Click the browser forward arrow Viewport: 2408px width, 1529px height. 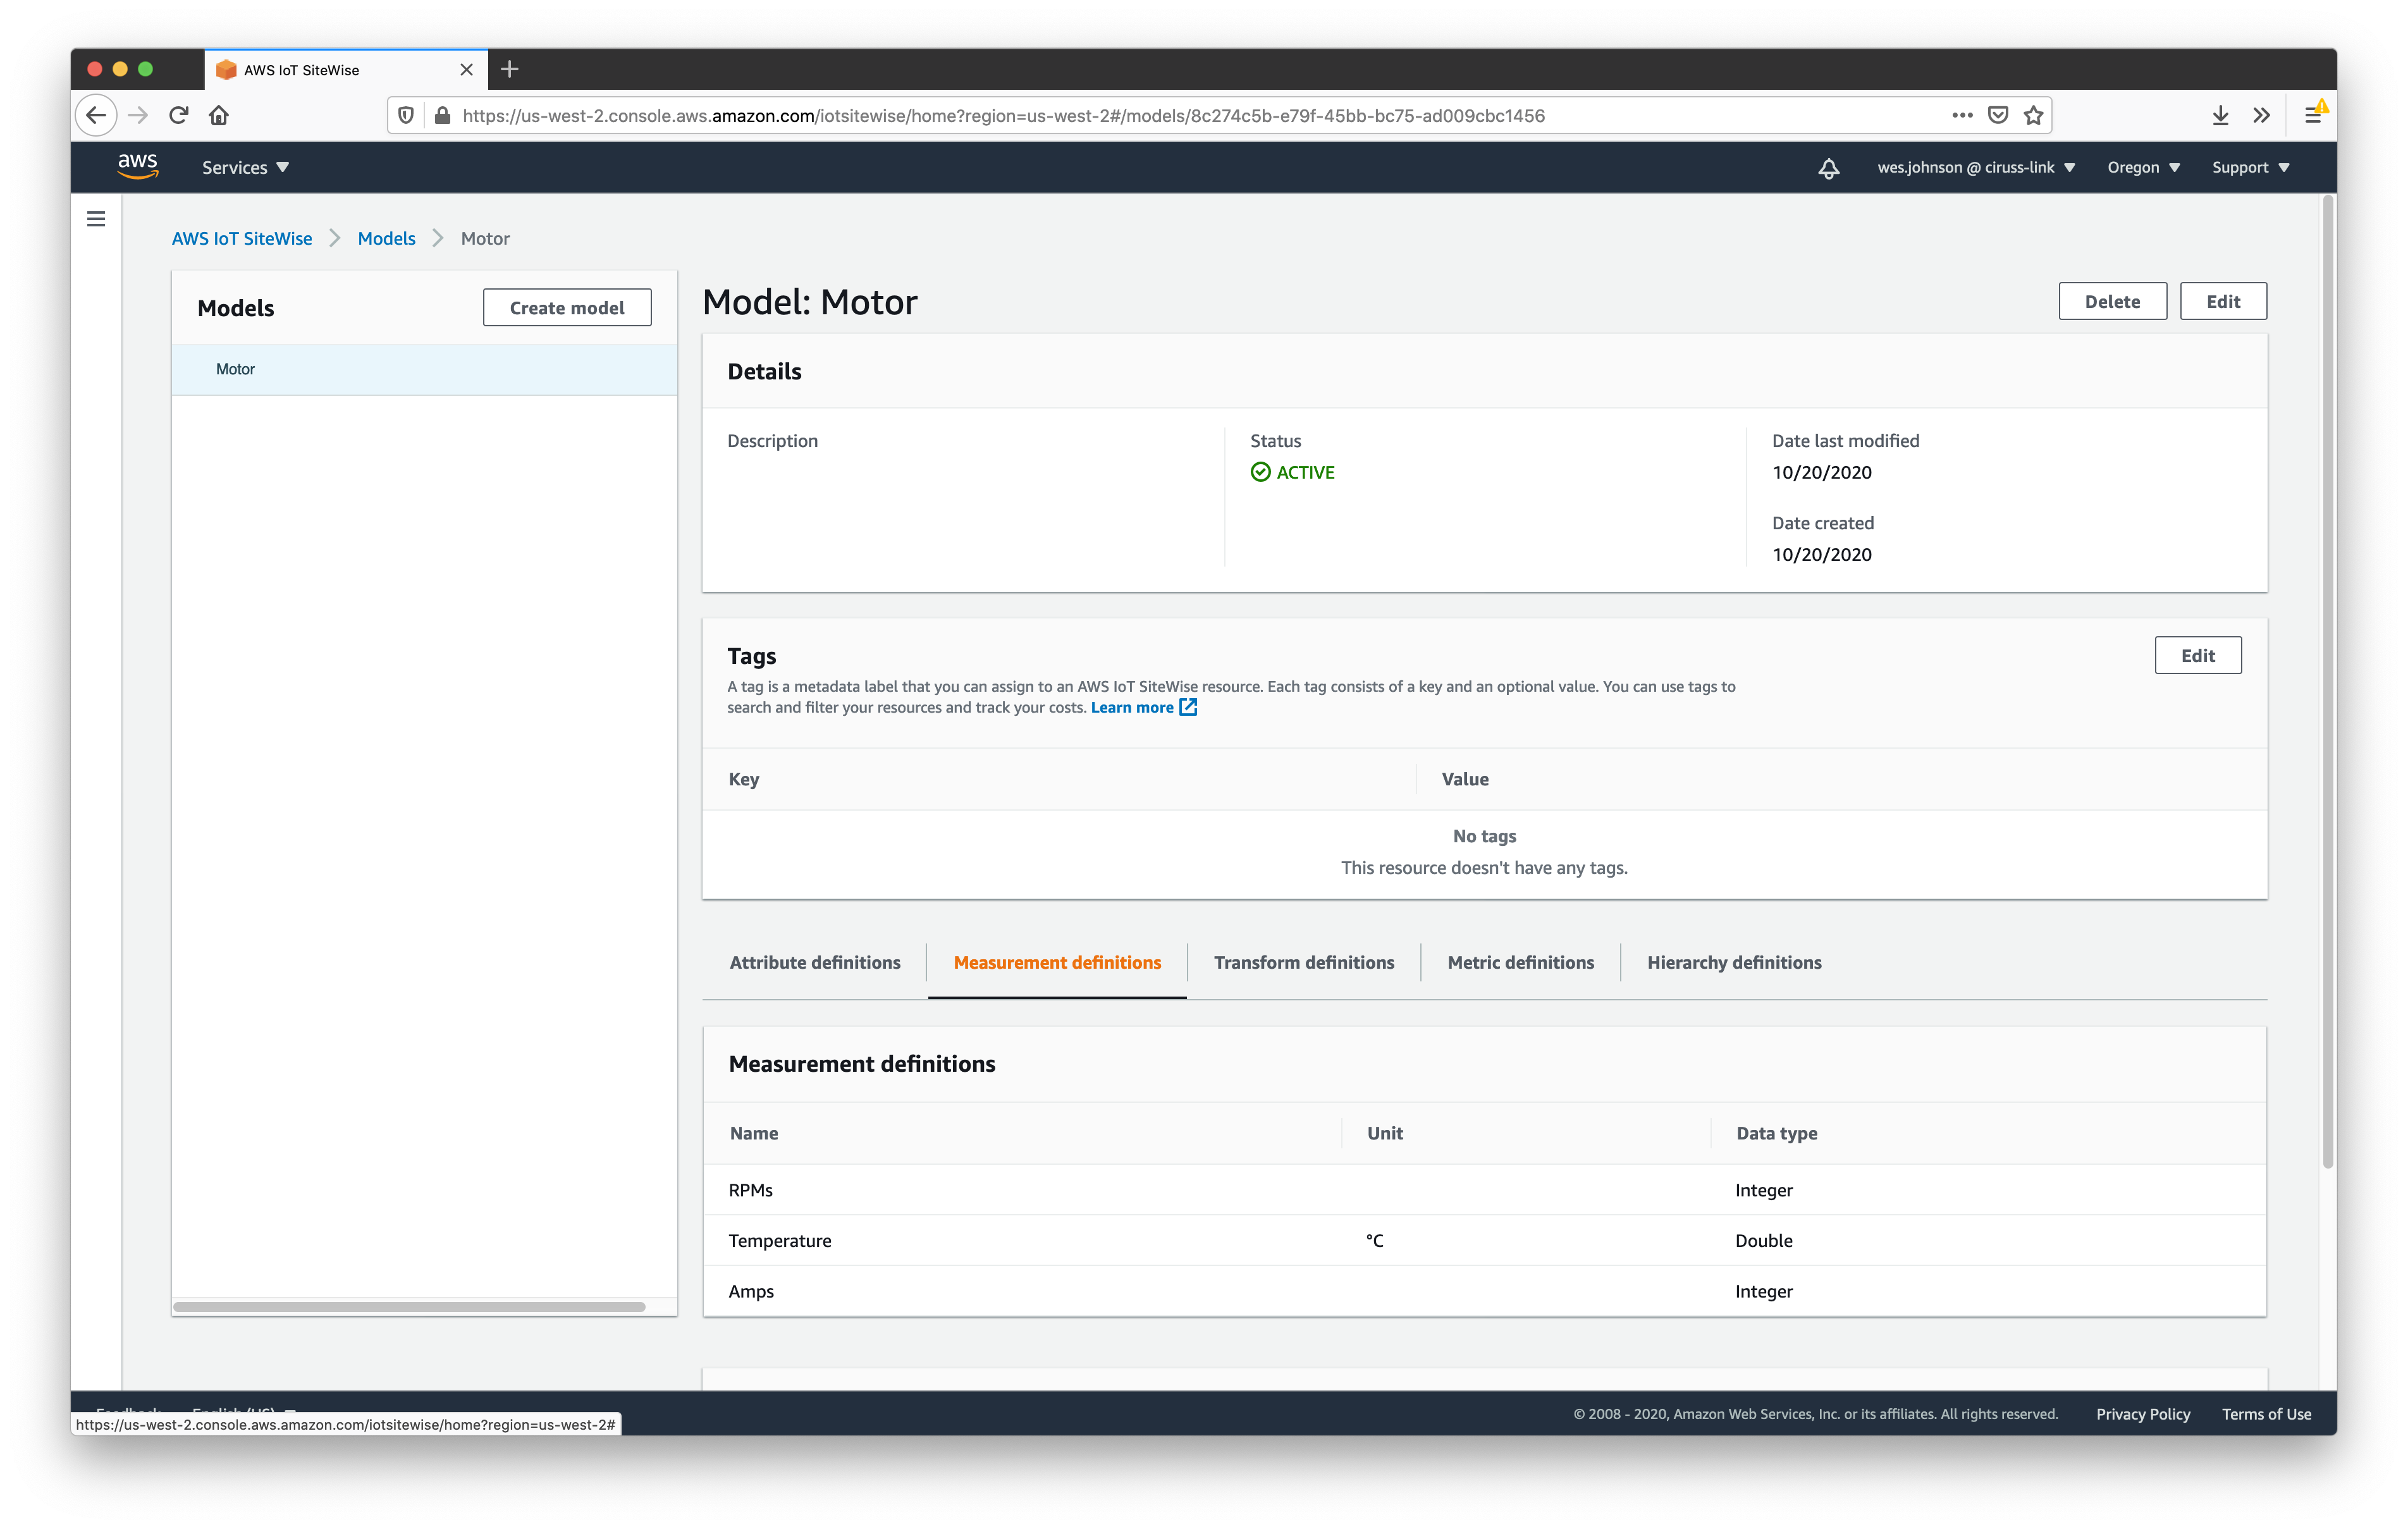coord(138,115)
